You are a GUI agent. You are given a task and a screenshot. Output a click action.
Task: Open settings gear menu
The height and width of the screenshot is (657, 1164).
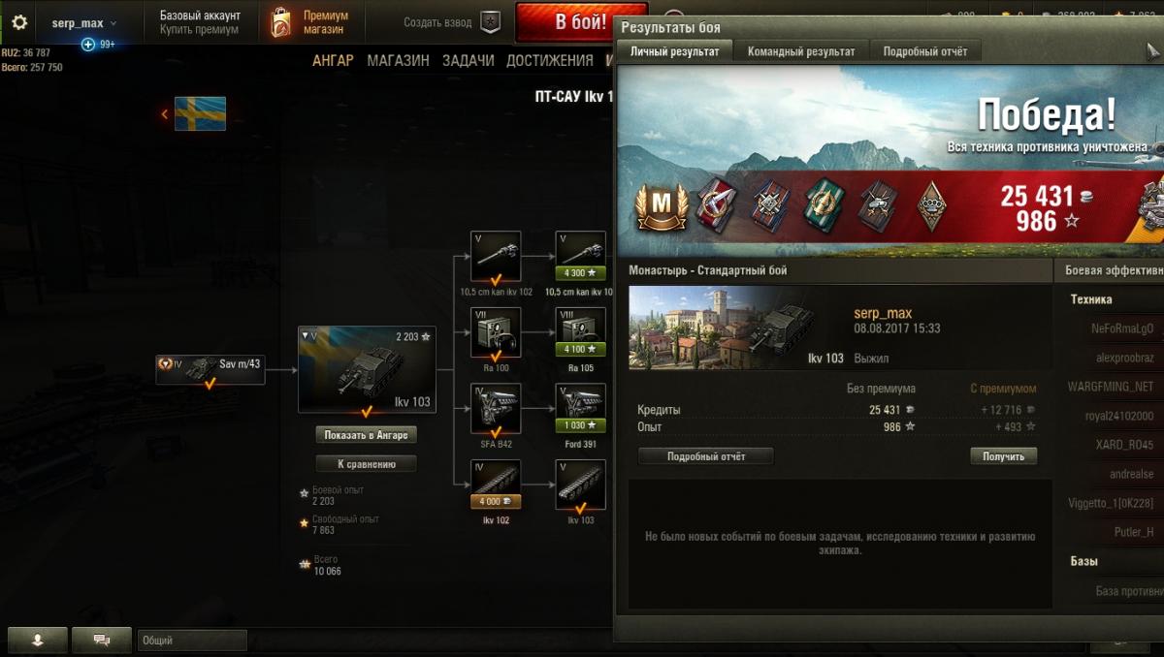pos(18,22)
